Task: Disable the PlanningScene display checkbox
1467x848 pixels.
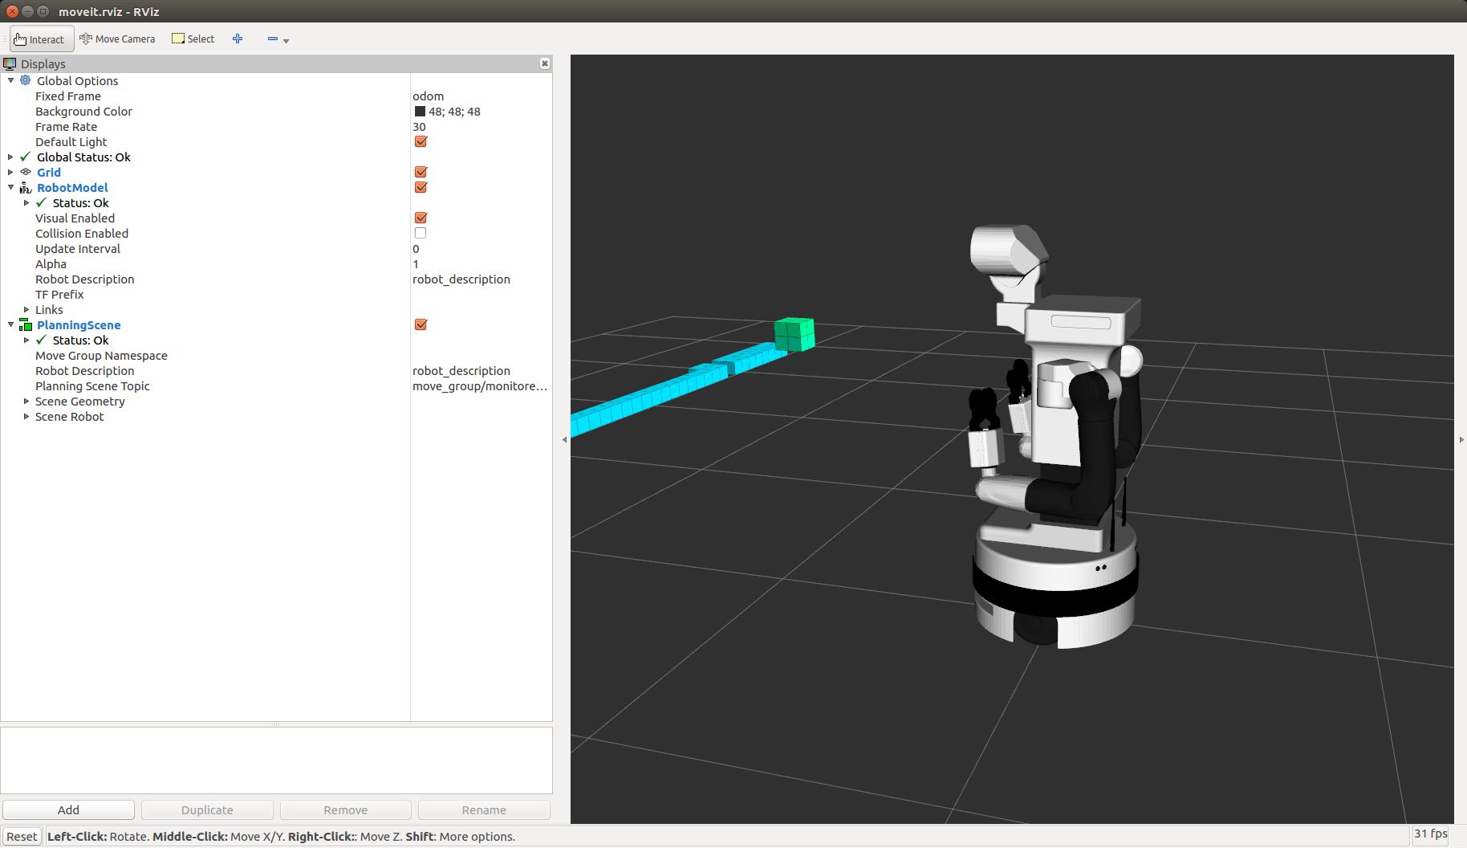Action: [421, 324]
